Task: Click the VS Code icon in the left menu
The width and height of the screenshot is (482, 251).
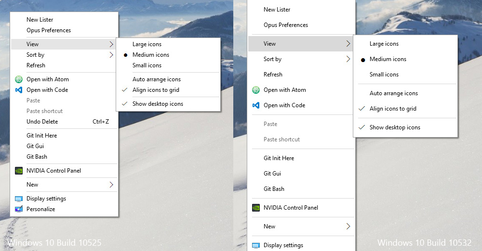Action: (19, 90)
